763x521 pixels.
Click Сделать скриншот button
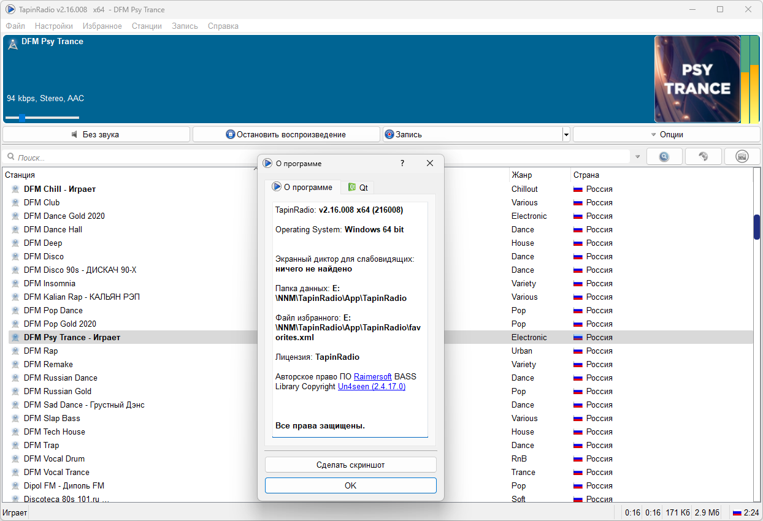(x=351, y=465)
